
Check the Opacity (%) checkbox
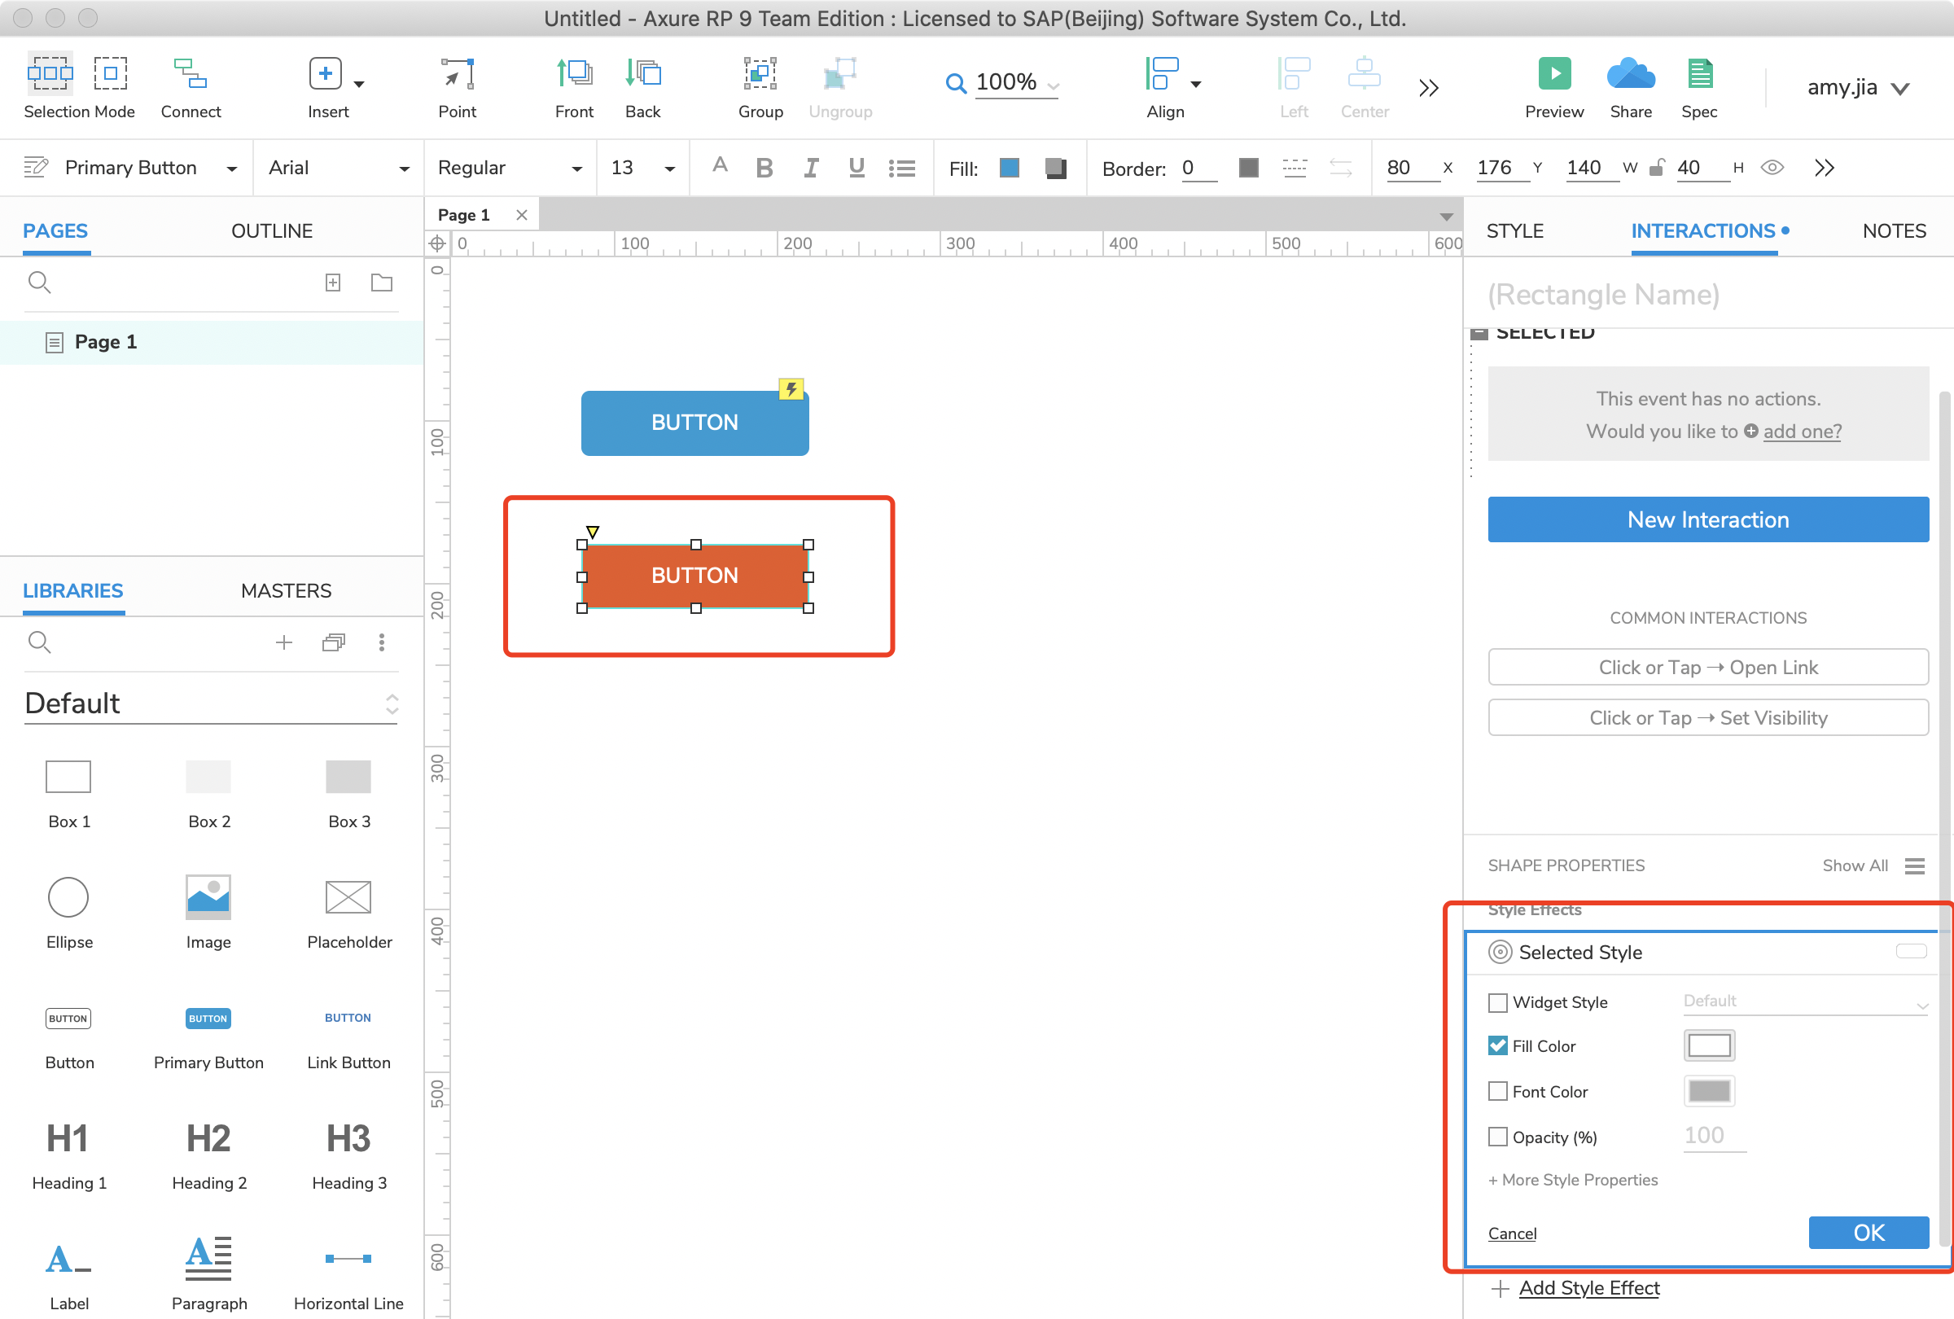coord(1497,1137)
